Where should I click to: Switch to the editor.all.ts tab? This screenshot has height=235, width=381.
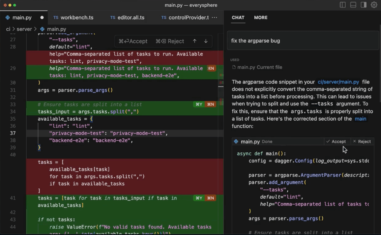coord(127,18)
